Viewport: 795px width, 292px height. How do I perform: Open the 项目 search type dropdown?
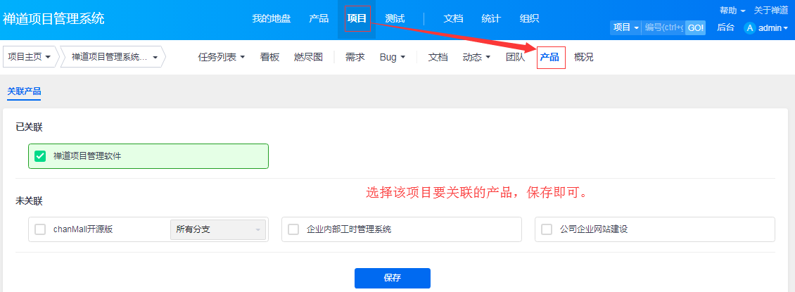click(625, 28)
